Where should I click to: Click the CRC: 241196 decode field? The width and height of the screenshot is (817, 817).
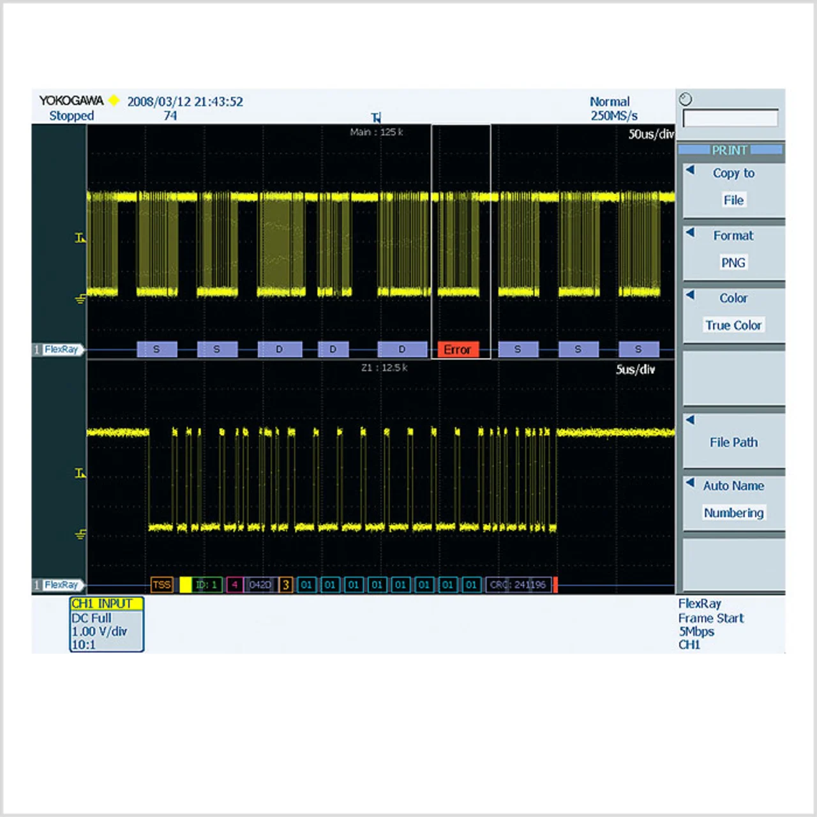pos(518,585)
